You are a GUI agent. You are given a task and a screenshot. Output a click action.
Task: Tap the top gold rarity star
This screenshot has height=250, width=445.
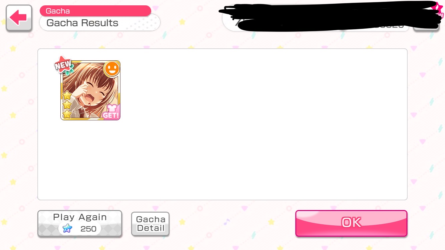click(x=67, y=96)
